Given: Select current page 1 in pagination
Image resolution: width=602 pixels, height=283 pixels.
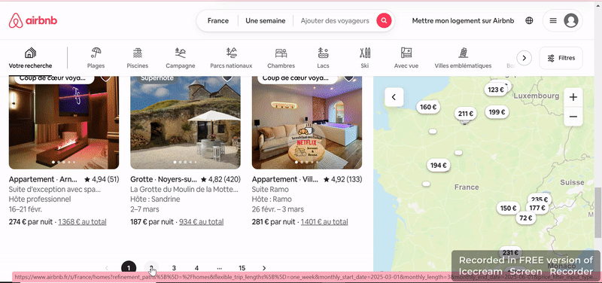Looking at the screenshot, I should point(129,268).
